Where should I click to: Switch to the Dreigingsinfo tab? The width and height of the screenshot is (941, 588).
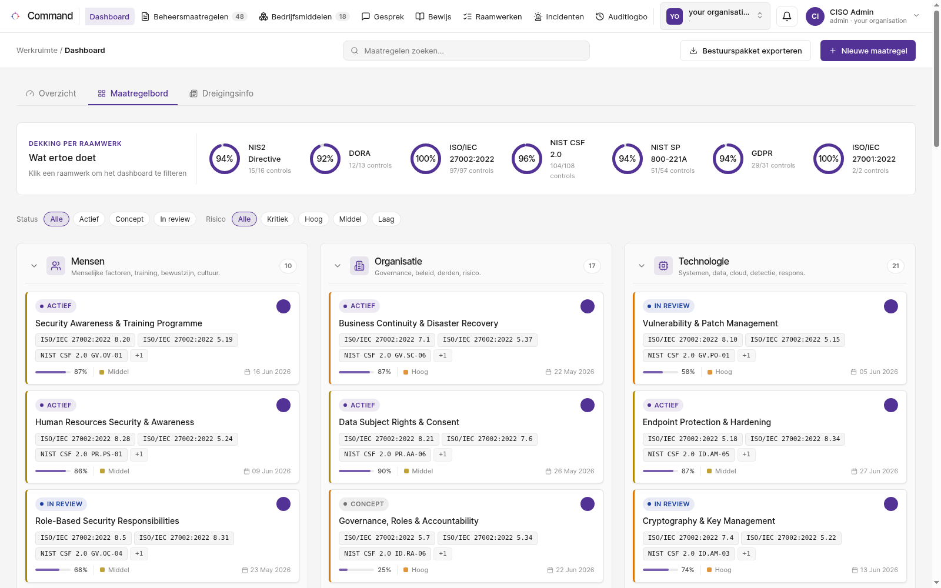pos(222,93)
